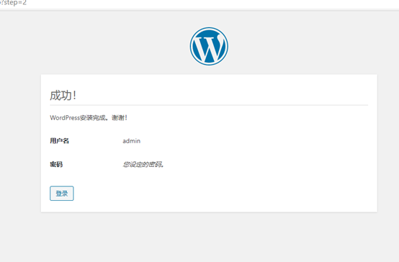Click the 登录 login button
The width and height of the screenshot is (399, 262).
pyautogui.click(x=62, y=194)
